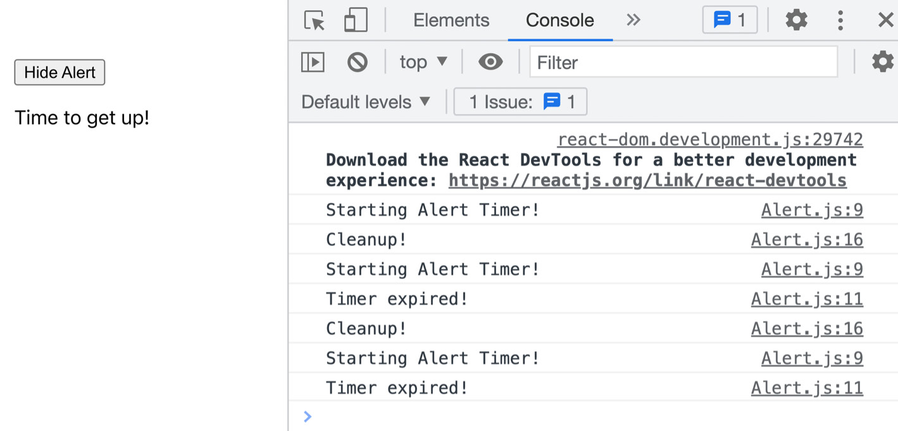Open the create live expression tool
Viewport: 898px width, 431px height.
pos(492,61)
